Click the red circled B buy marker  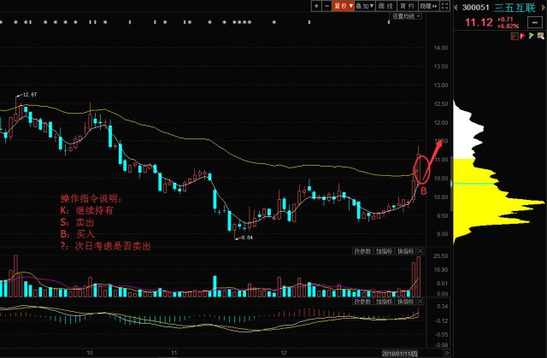(x=423, y=191)
